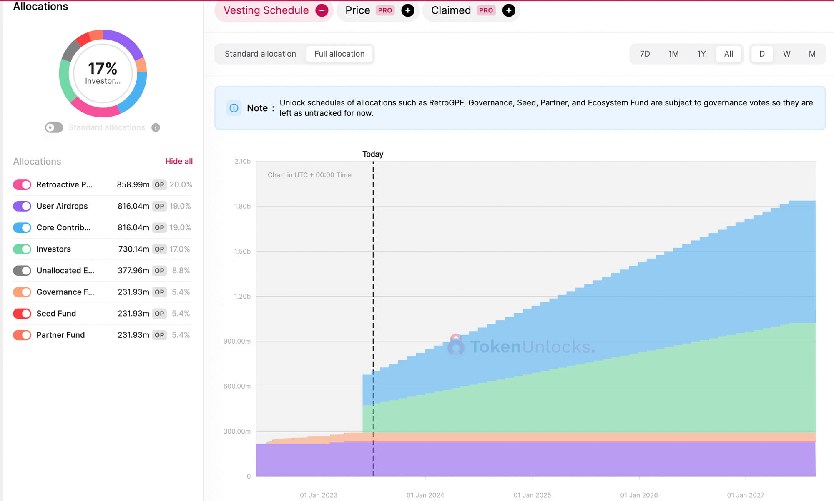This screenshot has height=501, width=834.
Task: Switch to the Standard allocation tab
Action: tap(260, 54)
